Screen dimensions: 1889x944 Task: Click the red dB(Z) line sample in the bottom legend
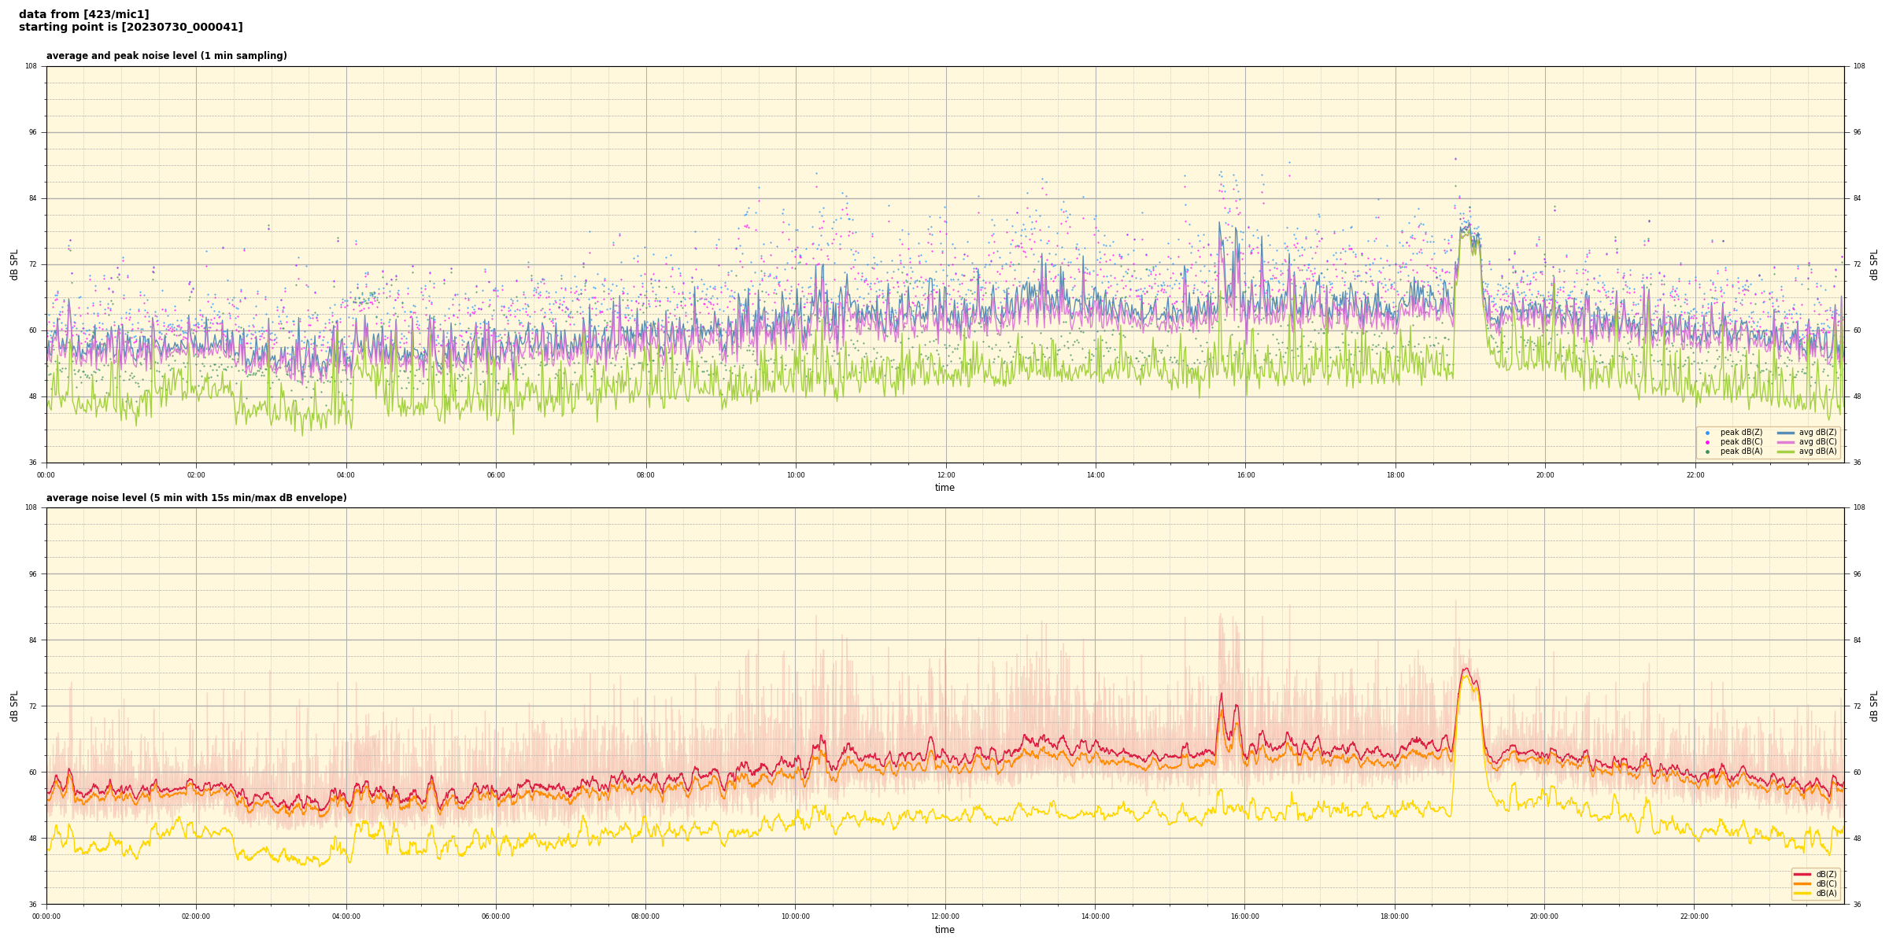[1802, 874]
